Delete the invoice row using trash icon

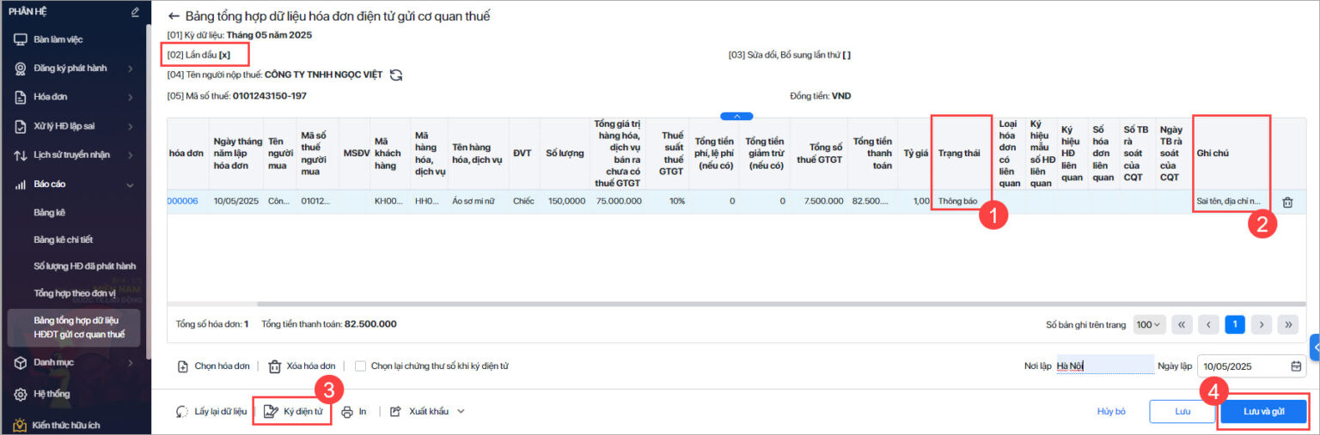[1287, 202]
